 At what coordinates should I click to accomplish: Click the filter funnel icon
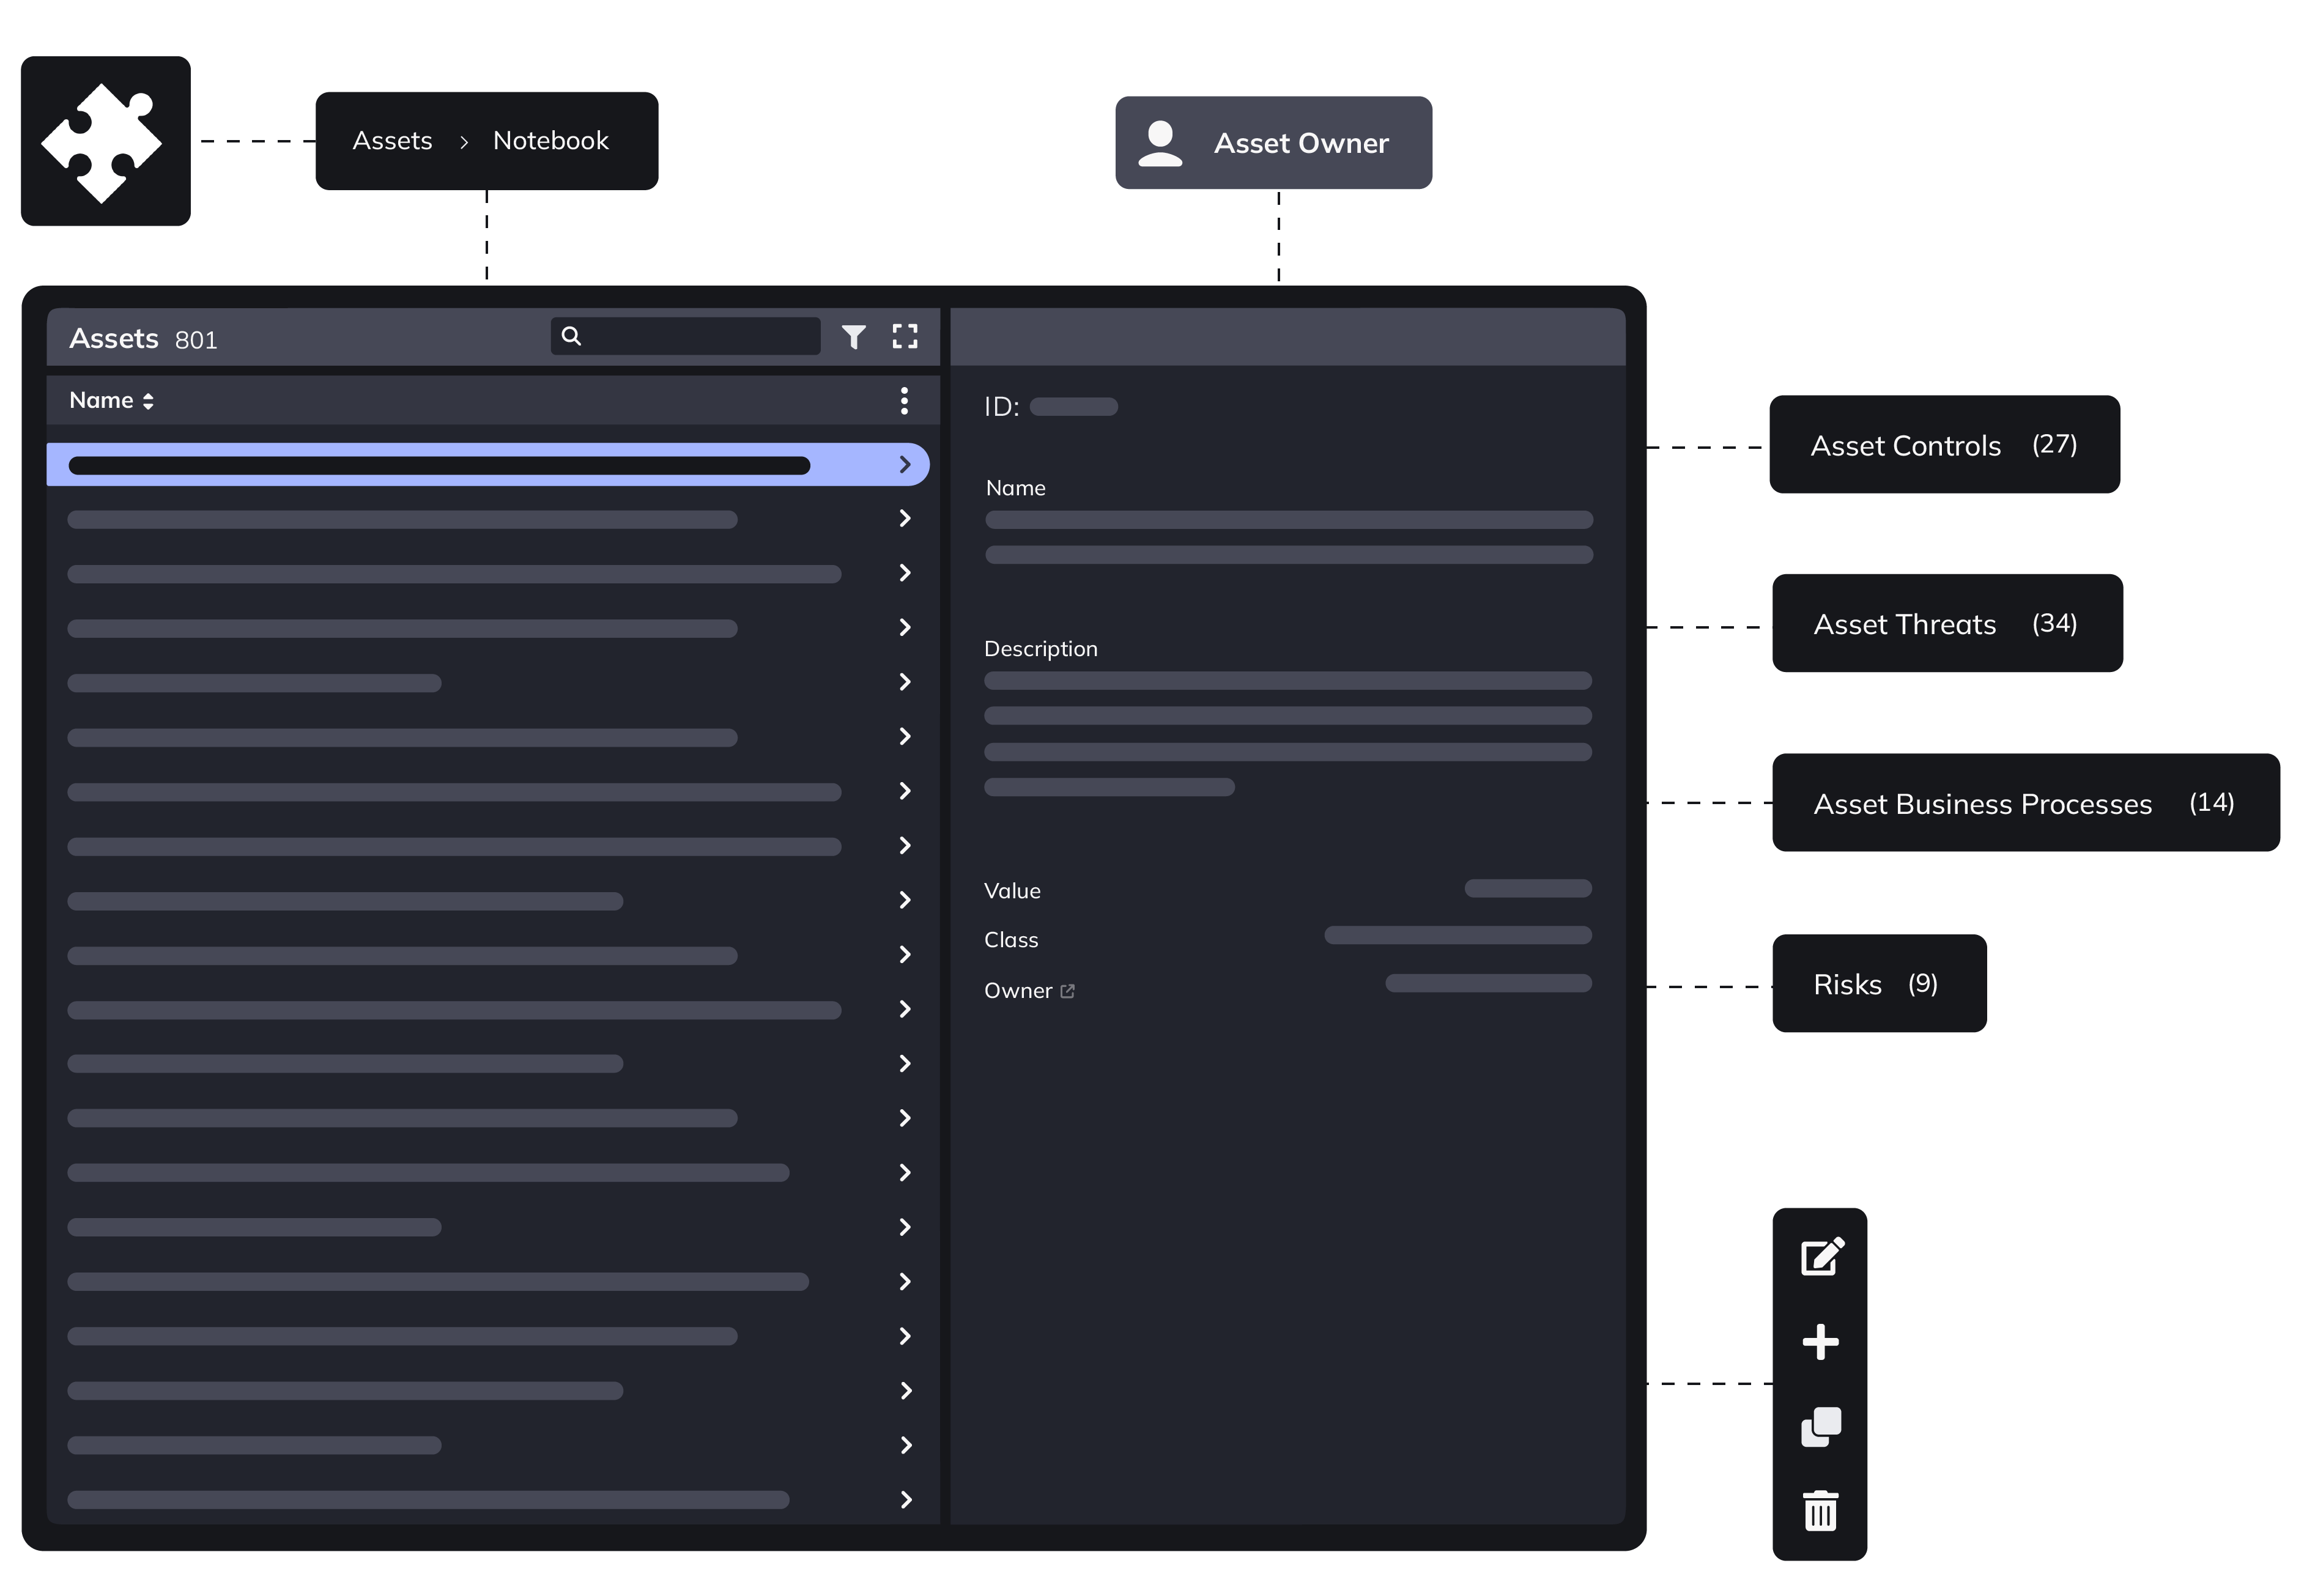click(853, 337)
